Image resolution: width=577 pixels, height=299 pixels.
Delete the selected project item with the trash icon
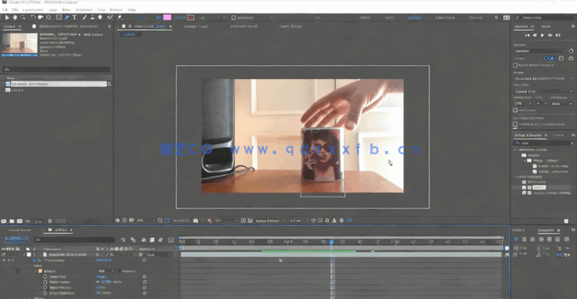(50, 221)
